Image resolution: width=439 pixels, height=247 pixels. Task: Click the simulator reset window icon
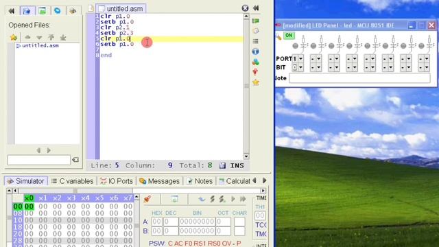tap(175, 199)
